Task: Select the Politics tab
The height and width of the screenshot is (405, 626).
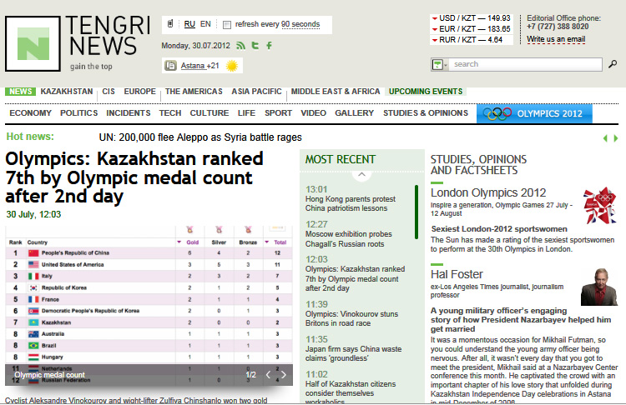Action: click(78, 113)
